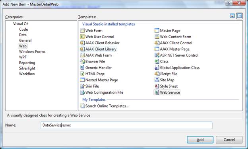Pick the Master Page template icon
Image resolution: width=248 pixels, height=149 pixels.
coord(157,30)
